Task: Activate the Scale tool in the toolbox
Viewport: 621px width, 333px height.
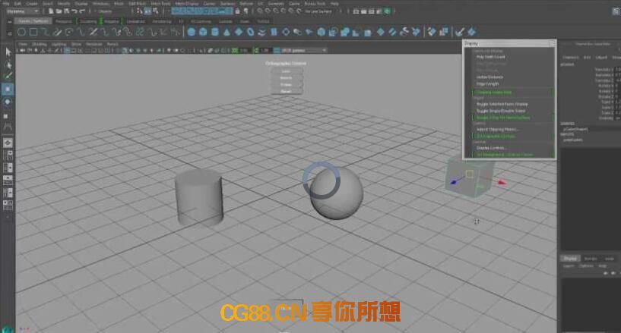Action: (x=6, y=116)
